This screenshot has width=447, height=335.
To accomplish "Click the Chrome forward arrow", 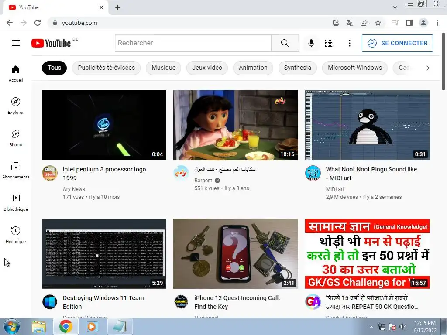I will click(x=24, y=23).
